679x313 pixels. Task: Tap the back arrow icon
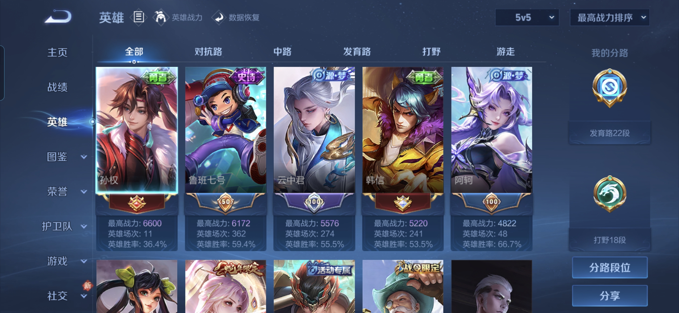tap(58, 17)
